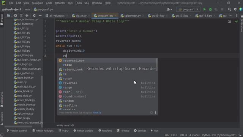Viewport: 243px width, 137px height.
Task: Open completion popup more options menu
Action: coord(155,113)
